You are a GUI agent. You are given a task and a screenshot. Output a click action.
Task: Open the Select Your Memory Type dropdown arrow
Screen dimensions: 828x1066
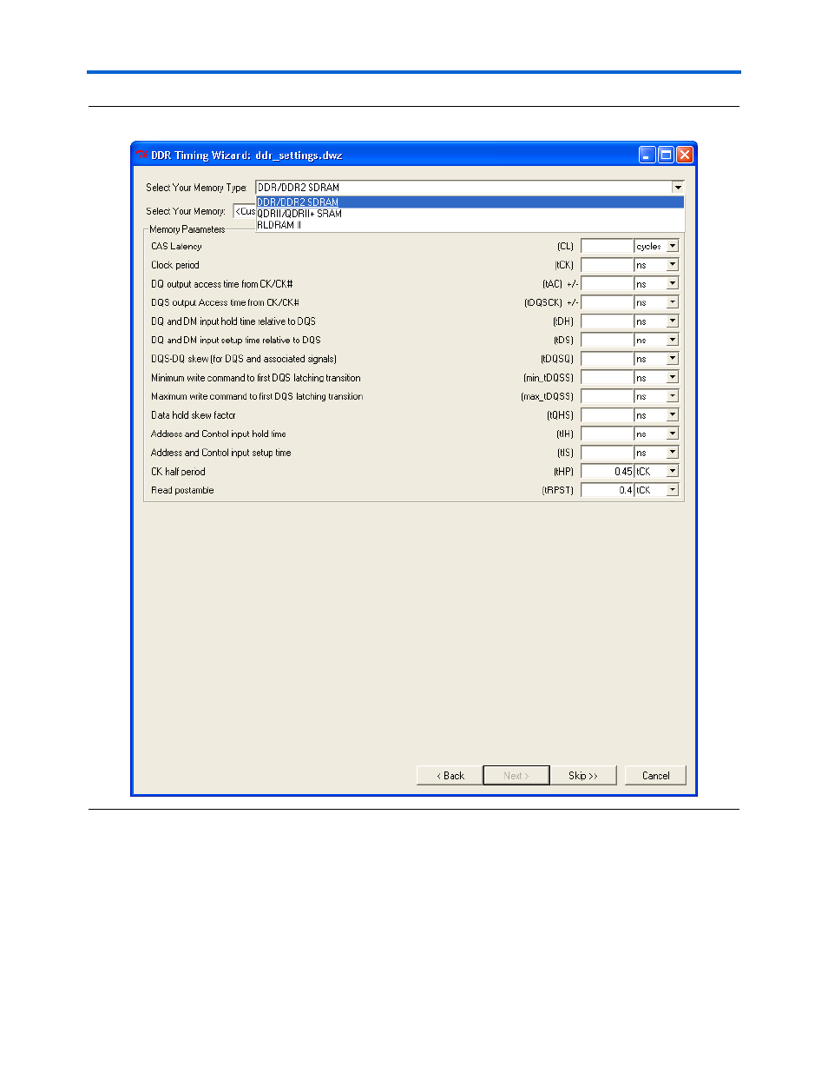point(677,187)
